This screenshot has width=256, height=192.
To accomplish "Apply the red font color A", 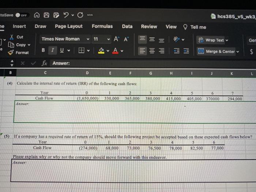I will 115,51.
